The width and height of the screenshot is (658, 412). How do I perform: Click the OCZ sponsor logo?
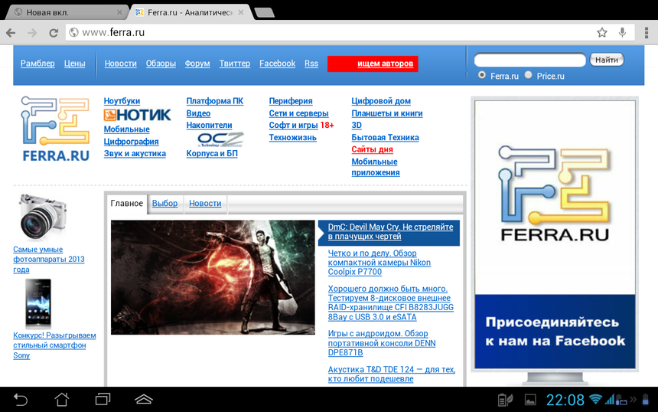(x=220, y=139)
